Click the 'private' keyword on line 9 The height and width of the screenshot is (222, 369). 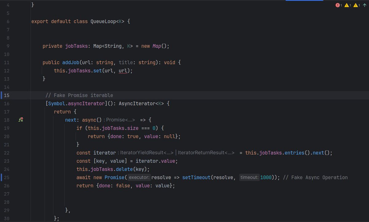coord(53,46)
